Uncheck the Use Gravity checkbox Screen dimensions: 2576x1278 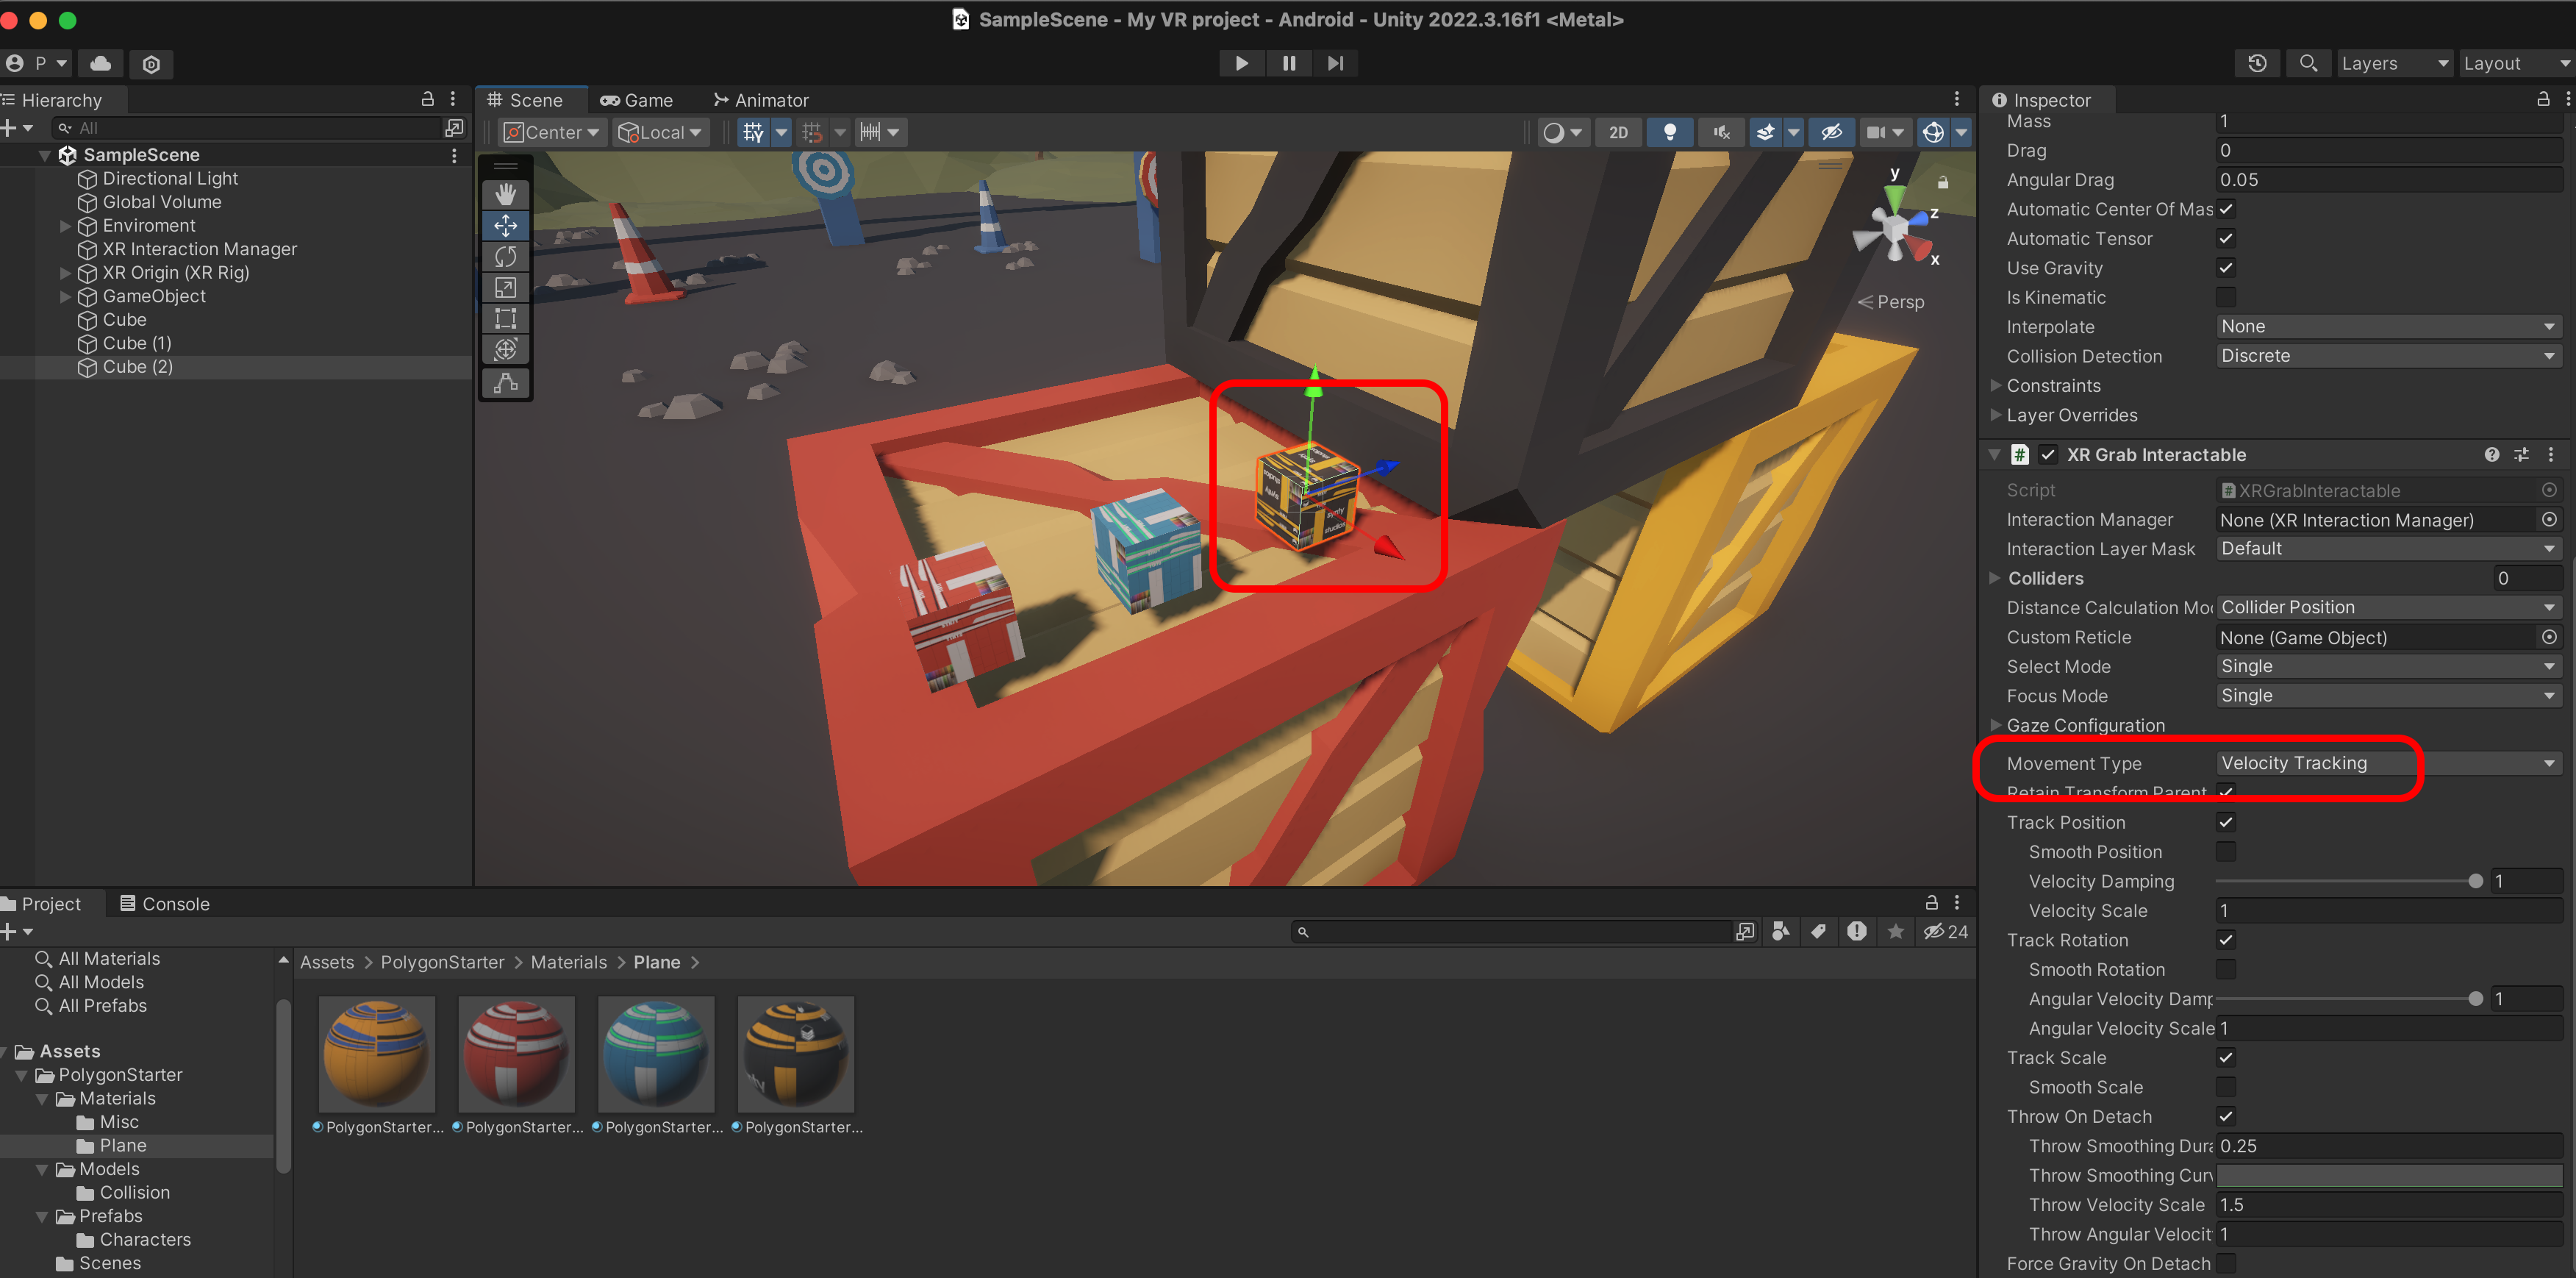pos(2225,268)
